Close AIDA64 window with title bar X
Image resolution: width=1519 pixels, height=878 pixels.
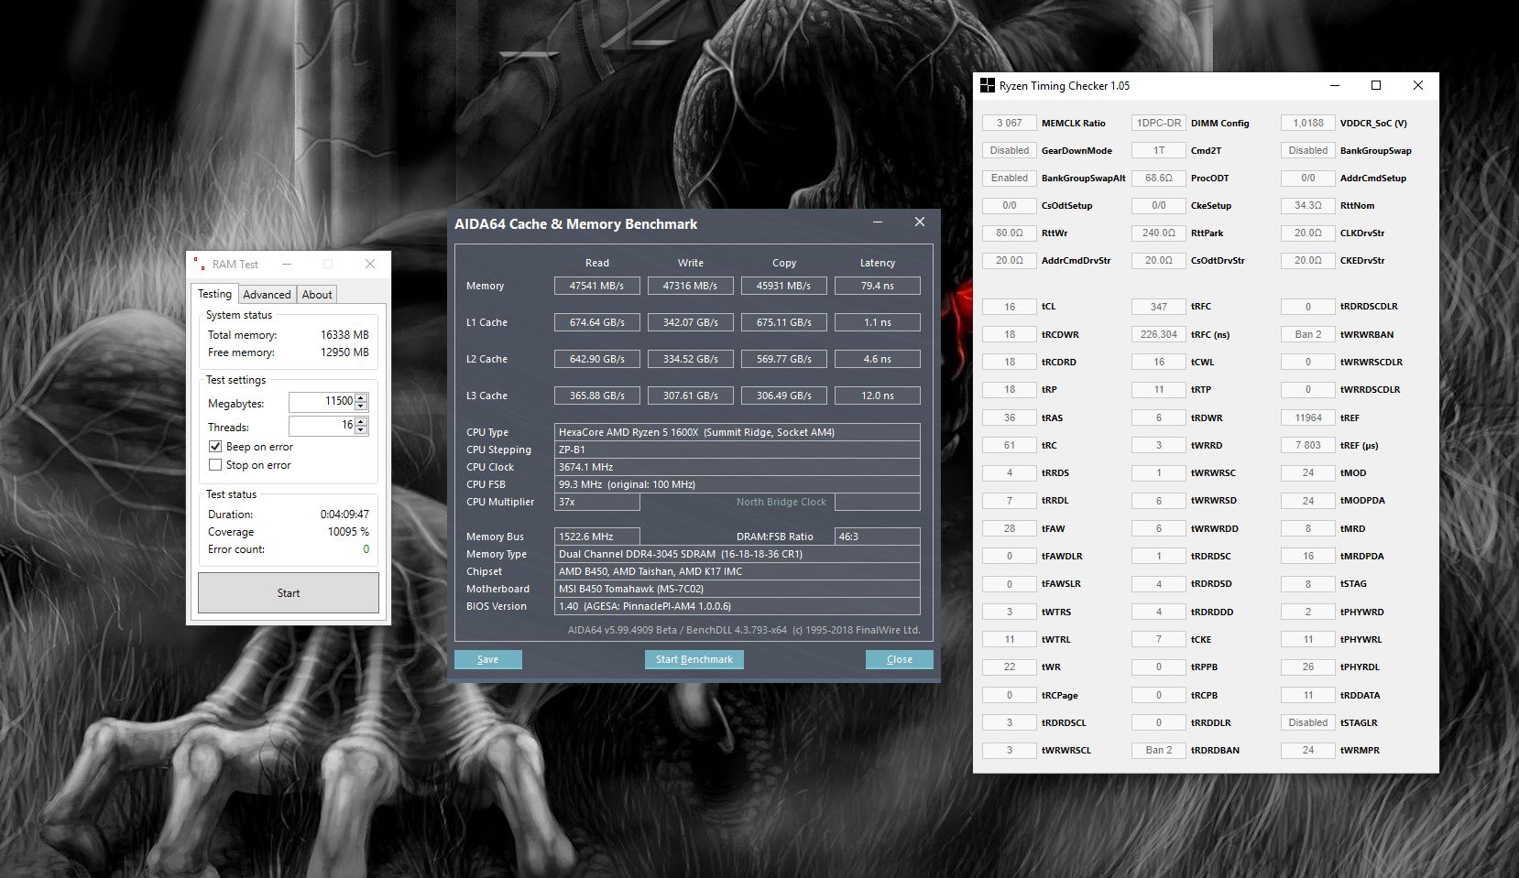click(x=920, y=222)
